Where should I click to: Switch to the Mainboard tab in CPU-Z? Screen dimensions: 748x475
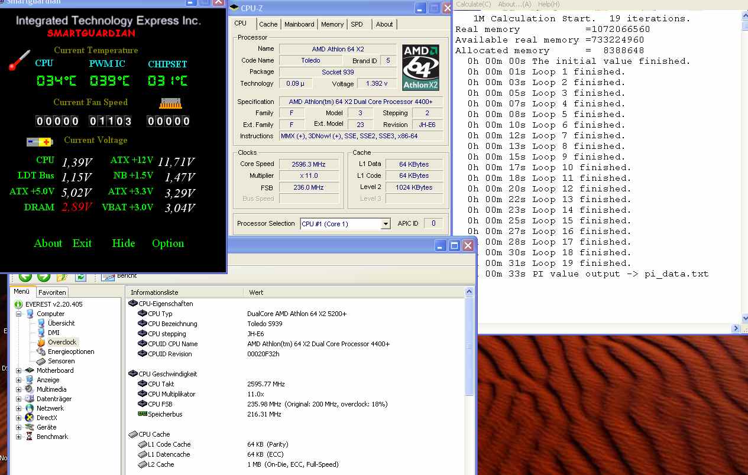pyautogui.click(x=299, y=24)
